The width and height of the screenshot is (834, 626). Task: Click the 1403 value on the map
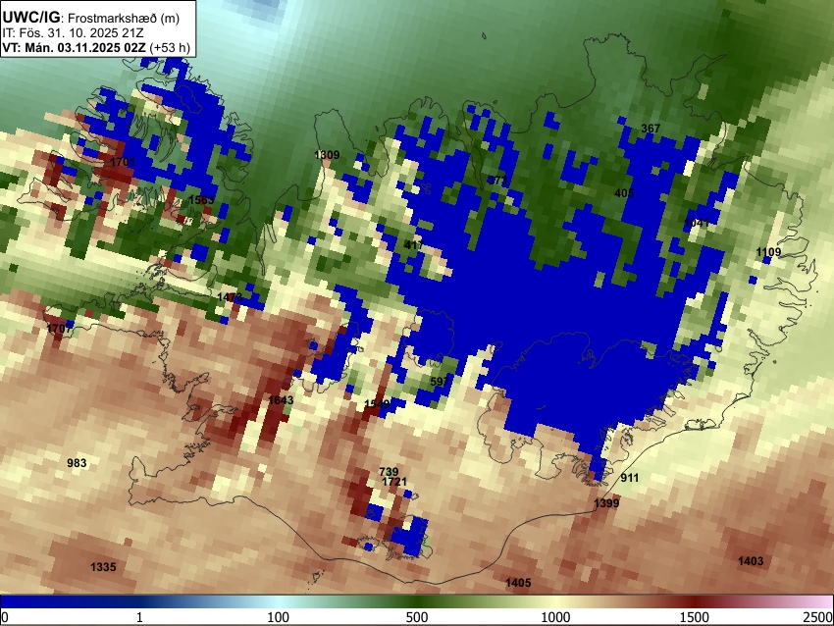pyautogui.click(x=751, y=560)
